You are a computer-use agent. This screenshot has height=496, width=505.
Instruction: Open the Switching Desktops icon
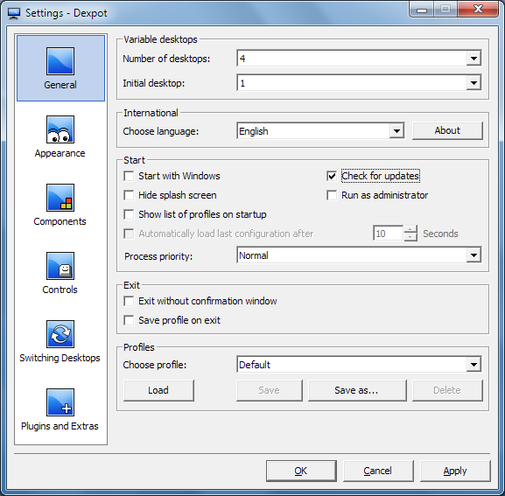coord(60,334)
